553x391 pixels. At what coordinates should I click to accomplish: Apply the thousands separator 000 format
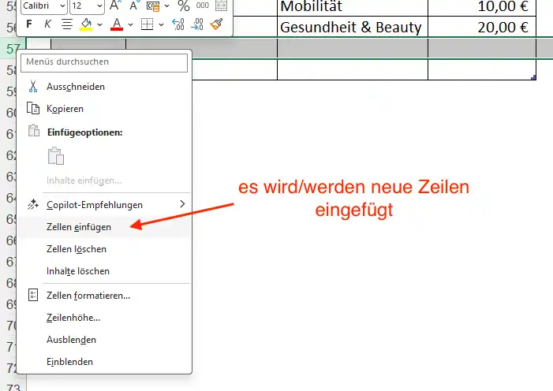click(x=203, y=6)
